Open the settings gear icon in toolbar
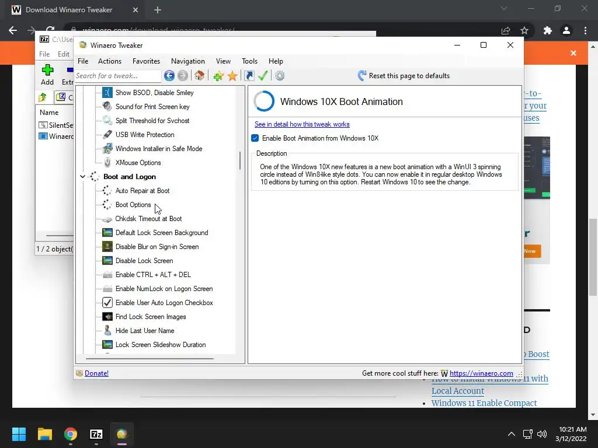 (x=280, y=76)
